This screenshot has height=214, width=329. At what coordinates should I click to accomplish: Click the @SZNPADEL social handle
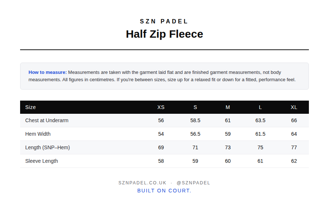coord(193,183)
